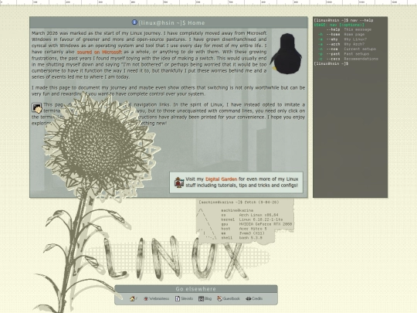Click the gardener icon in Digital Garden box
The height and width of the screenshot is (313, 417).
[x=179, y=182]
